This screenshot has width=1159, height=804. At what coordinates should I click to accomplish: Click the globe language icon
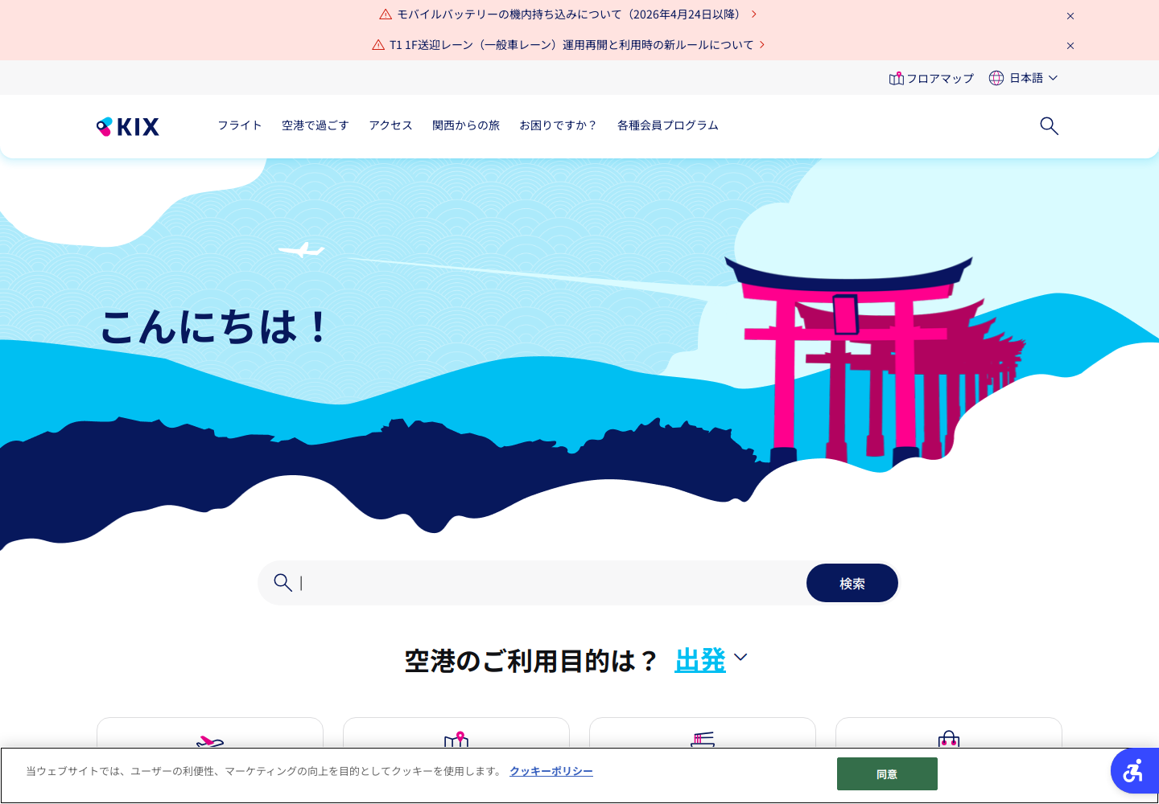point(996,78)
